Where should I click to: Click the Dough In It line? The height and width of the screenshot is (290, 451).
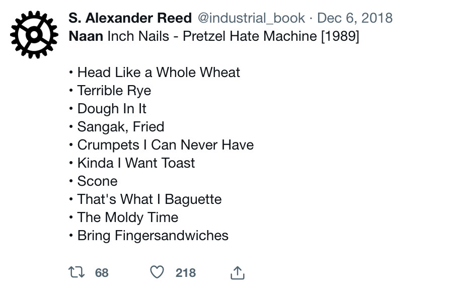[x=112, y=109]
